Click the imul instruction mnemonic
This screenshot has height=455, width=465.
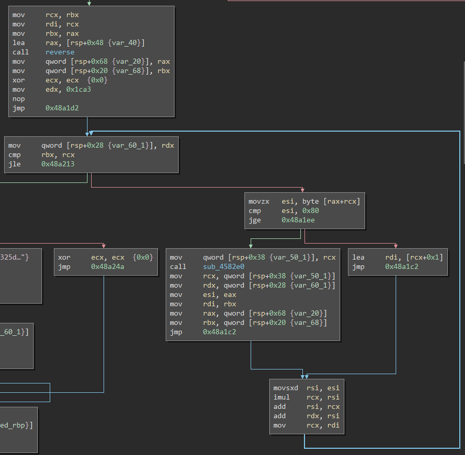click(x=282, y=397)
